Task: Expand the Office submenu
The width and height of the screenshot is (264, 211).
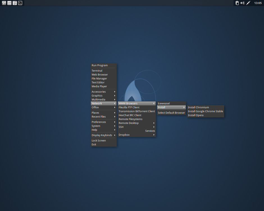Action: (x=104, y=107)
